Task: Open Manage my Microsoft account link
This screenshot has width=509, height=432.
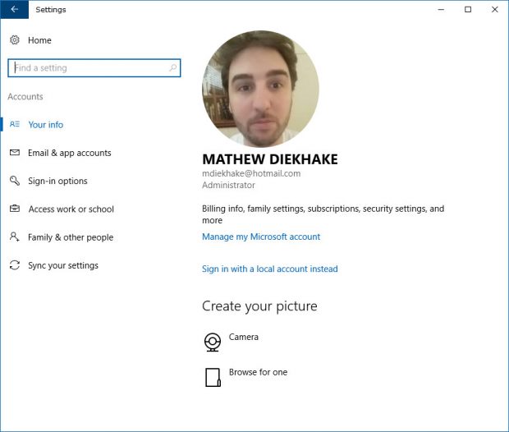Action: (261, 237)
